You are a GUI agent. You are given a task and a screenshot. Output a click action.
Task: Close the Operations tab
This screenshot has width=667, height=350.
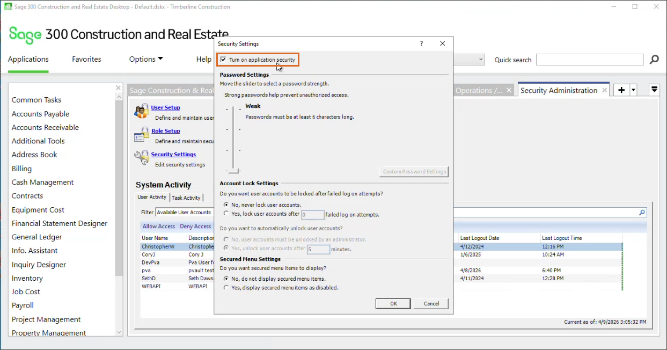(x=509, y=90)
